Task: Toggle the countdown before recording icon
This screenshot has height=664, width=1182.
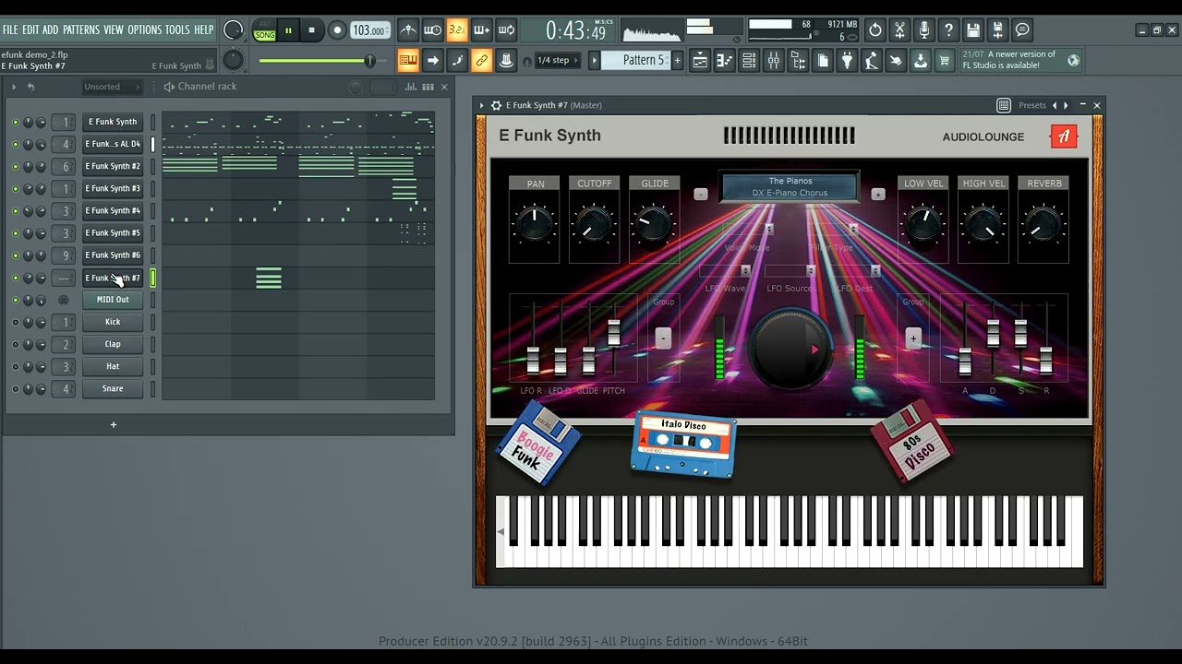Action: tap(457, 30)
